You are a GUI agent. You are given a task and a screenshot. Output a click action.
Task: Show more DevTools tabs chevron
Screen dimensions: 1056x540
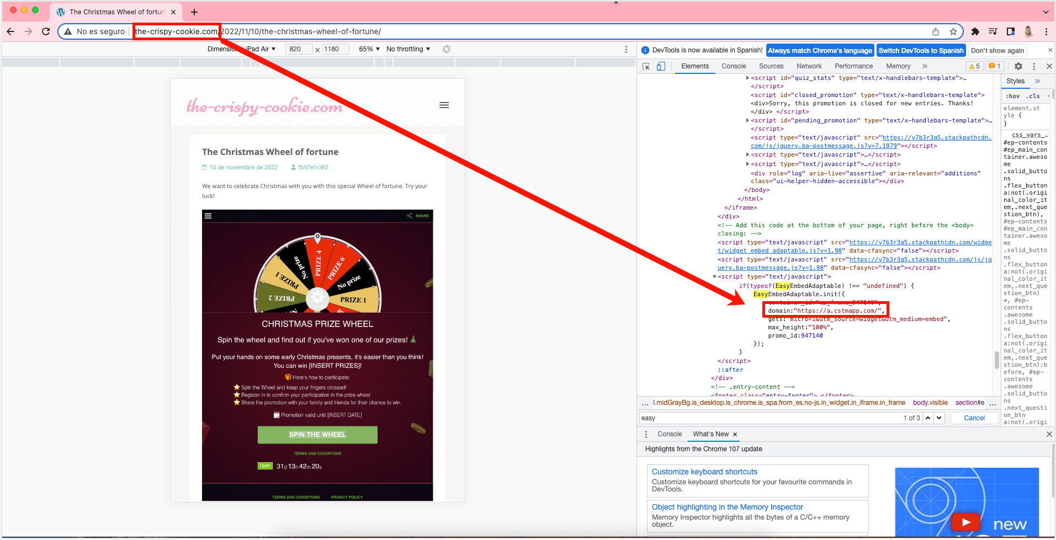click(925, 66)
